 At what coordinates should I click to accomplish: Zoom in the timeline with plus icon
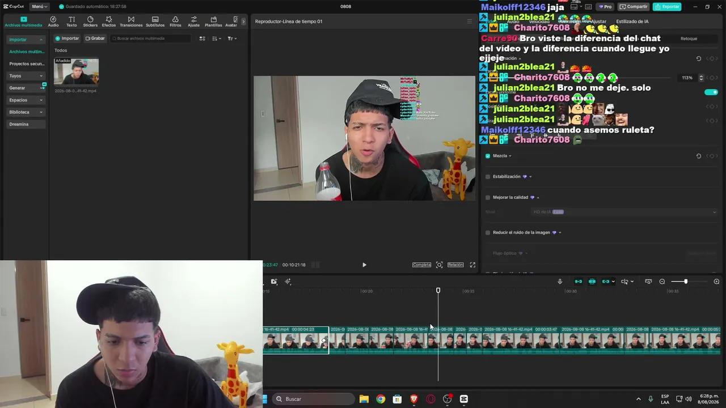coord(716,282)
